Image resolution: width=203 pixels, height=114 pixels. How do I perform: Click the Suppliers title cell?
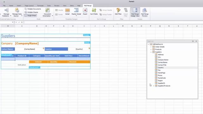(8, 36)
